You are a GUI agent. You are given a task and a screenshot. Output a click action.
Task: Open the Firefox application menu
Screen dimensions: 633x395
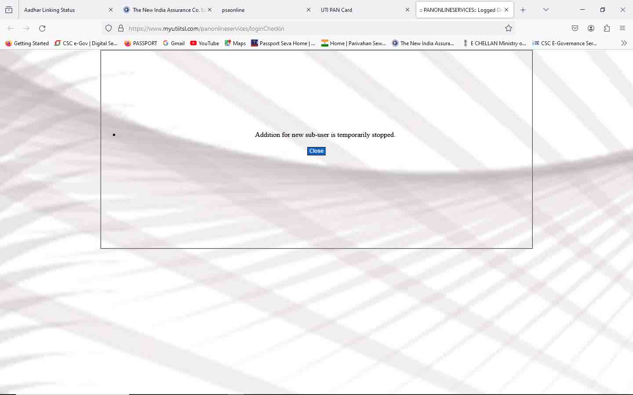pyautogui.click(x=622, y=29)
